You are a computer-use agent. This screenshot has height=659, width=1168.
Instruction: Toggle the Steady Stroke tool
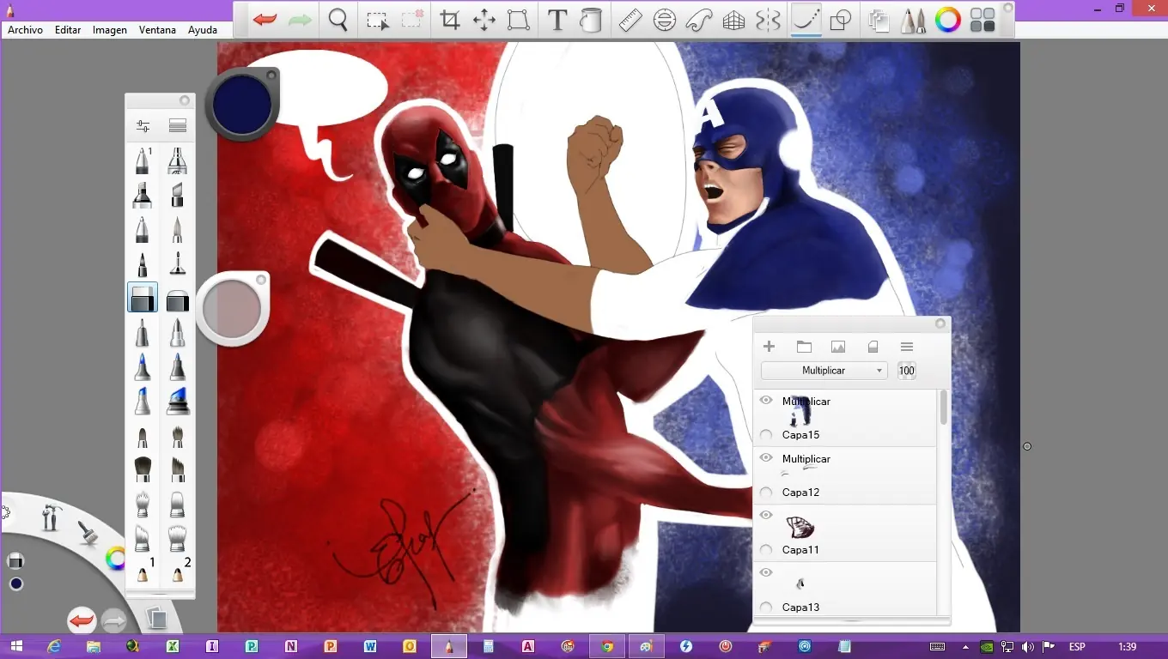[806, 19]
